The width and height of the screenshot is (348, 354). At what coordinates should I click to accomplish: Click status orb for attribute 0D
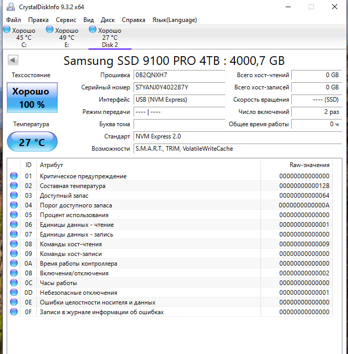point(14,292)
